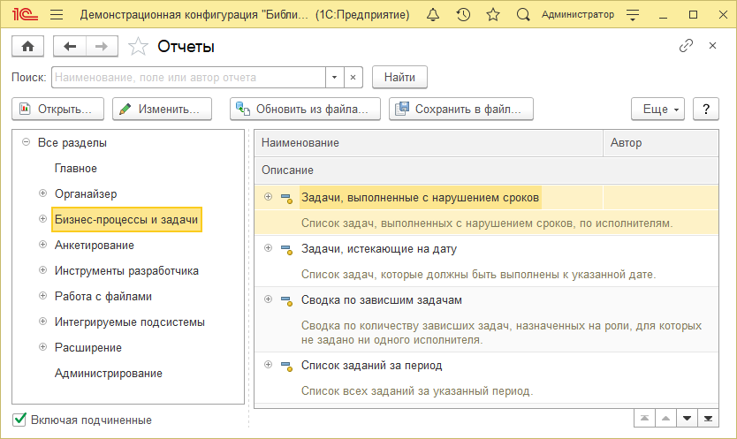Select Работа с файлами tree item
Image resolution: width=737 pixels, height=439 pixels.
tap(103, 296)
